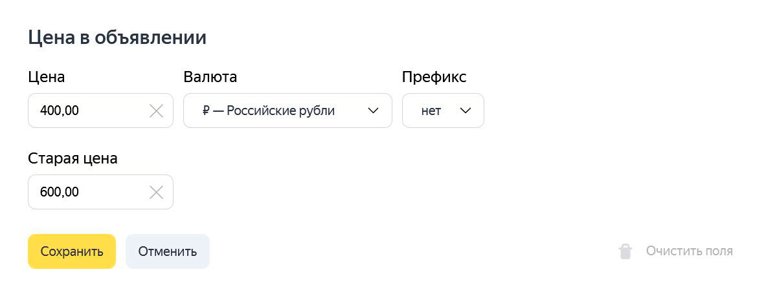Click the Цена field label
This screenshot has height=285, width=777.
47,77
